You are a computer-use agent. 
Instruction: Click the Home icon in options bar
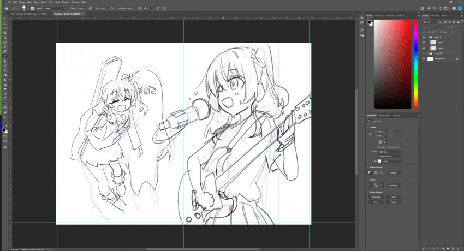pyautogui.click(x=7, y=8)
